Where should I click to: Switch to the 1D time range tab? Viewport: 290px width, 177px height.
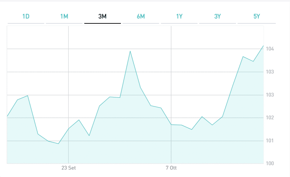[x=26, y=16]
